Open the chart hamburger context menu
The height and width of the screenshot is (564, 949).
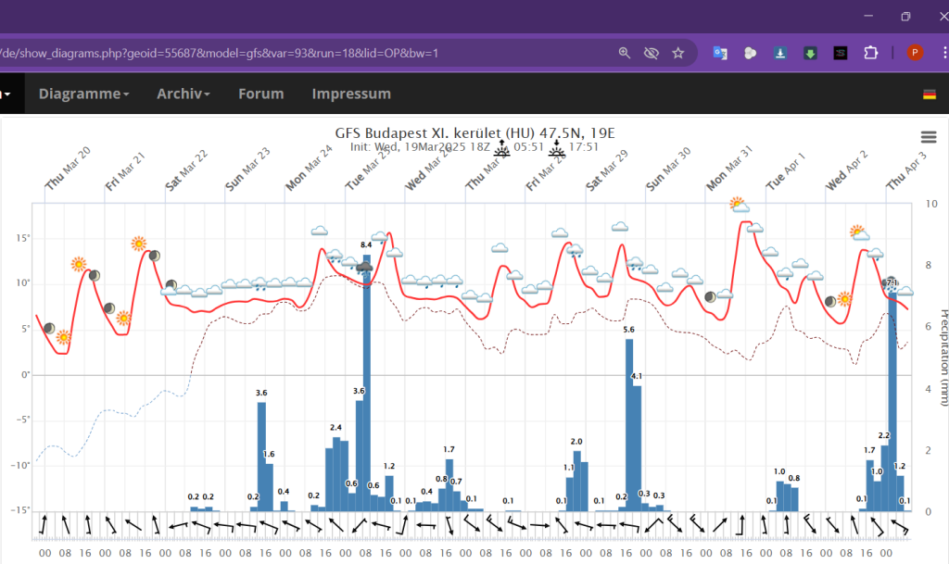click(928, 137)
